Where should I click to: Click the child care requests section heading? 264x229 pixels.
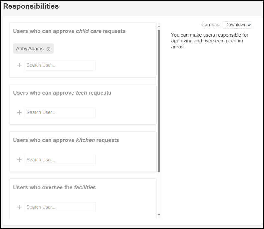[69, 31]
